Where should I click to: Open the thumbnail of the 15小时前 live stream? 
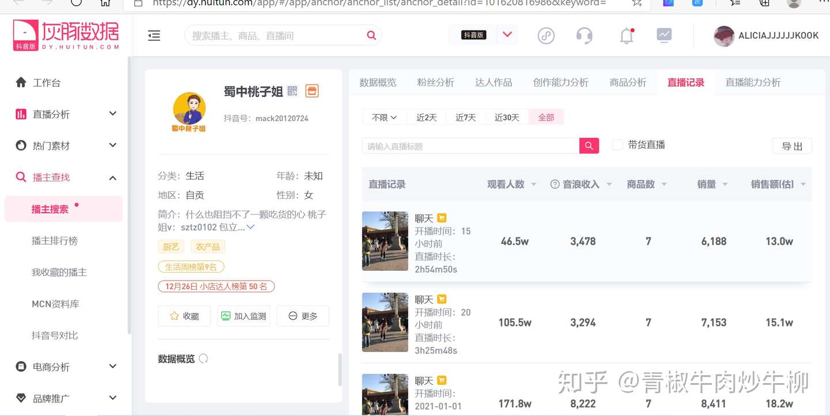pos(385,241)
